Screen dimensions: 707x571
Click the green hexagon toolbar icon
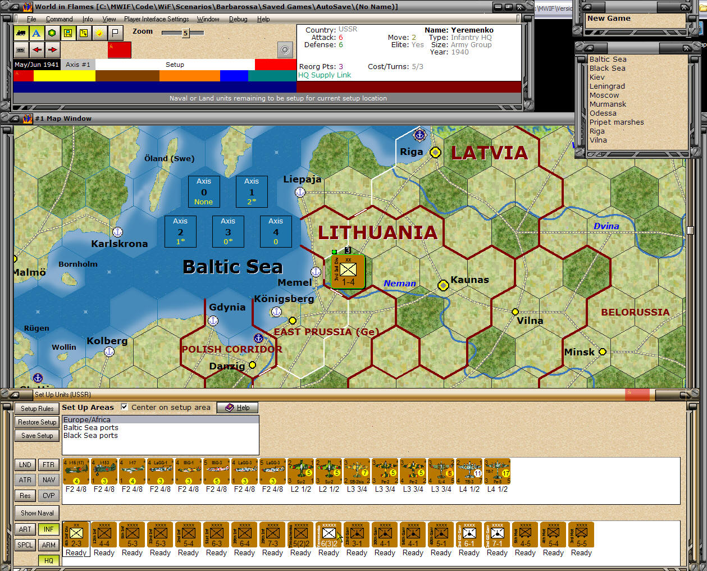pos(52,33)
